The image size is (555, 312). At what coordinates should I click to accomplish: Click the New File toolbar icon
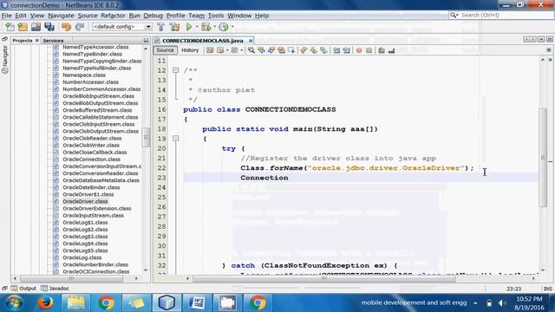10,27
